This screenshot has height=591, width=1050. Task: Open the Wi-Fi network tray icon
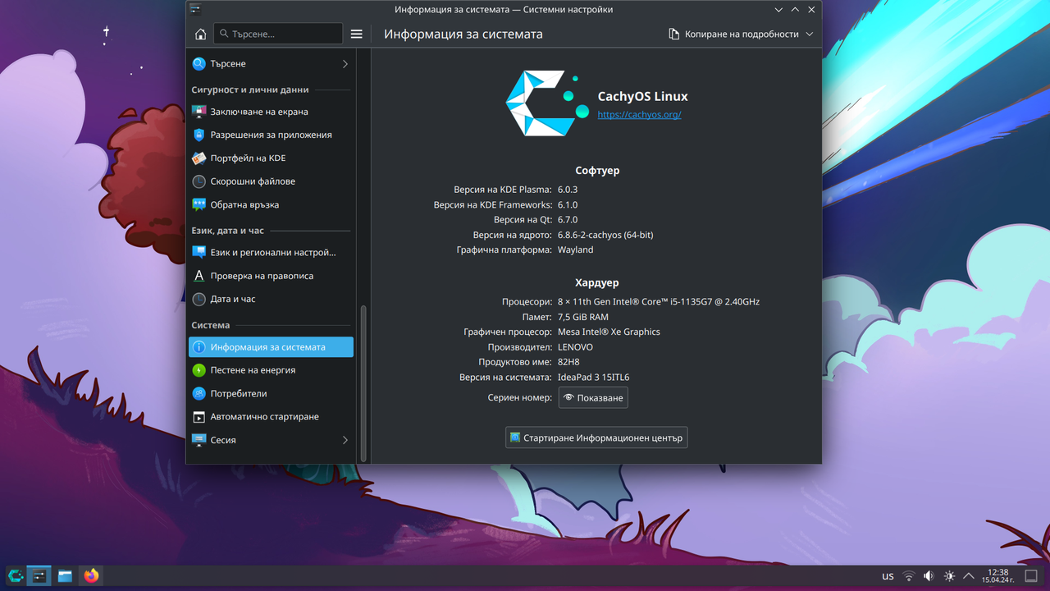(909, 576)
